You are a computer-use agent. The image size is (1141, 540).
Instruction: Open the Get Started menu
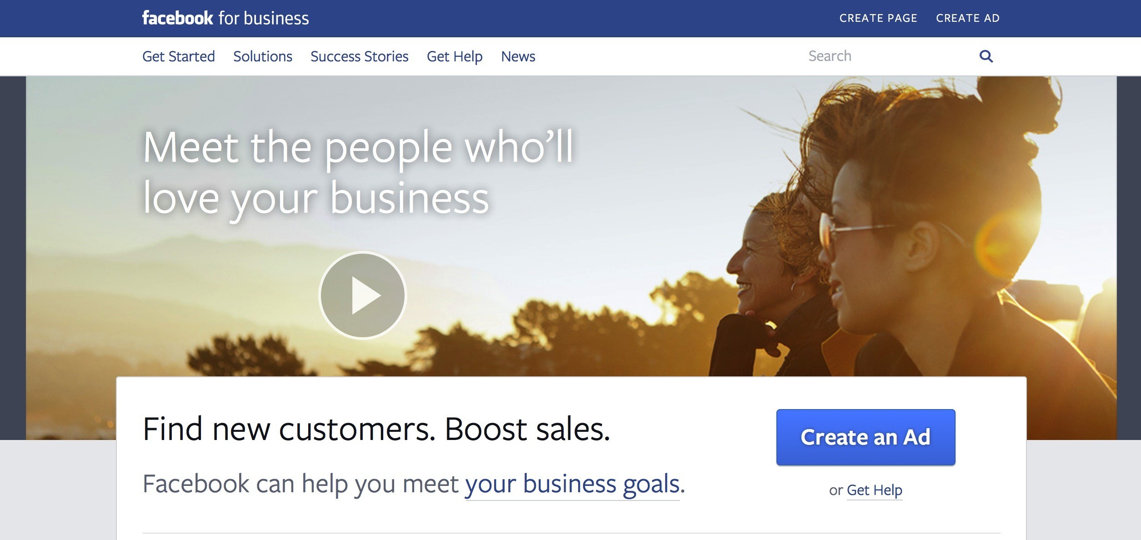[x=179, y=56]
